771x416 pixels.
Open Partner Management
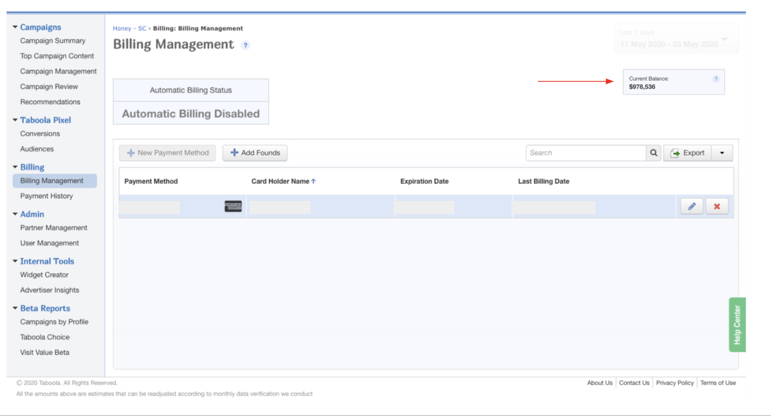tap(54, 228)
